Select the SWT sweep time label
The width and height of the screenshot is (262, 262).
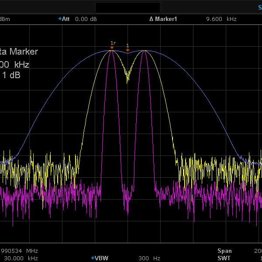coord(224,258)
